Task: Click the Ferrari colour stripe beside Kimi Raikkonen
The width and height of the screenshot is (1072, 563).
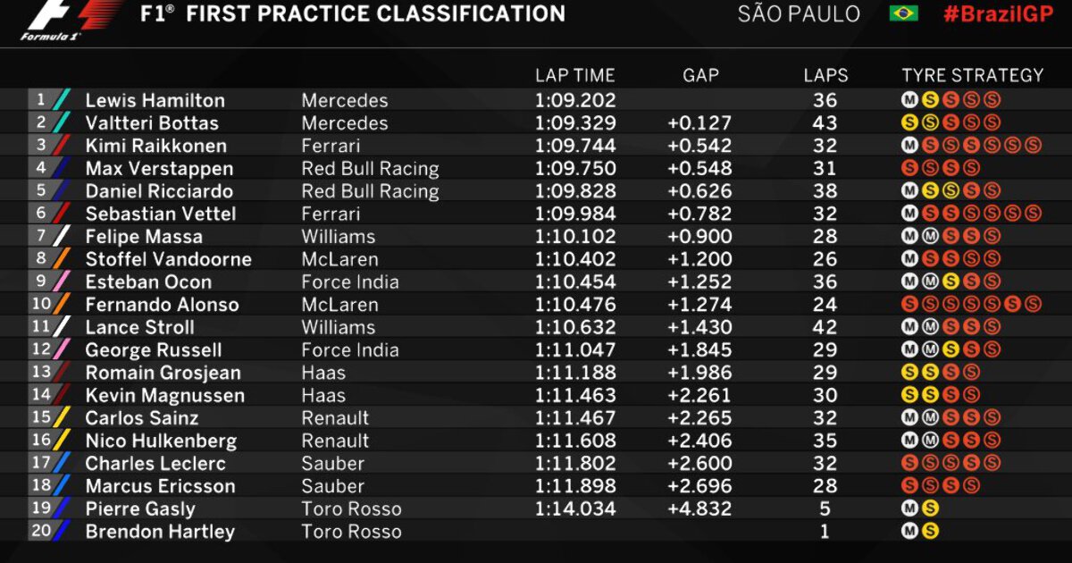Action: 63,146
